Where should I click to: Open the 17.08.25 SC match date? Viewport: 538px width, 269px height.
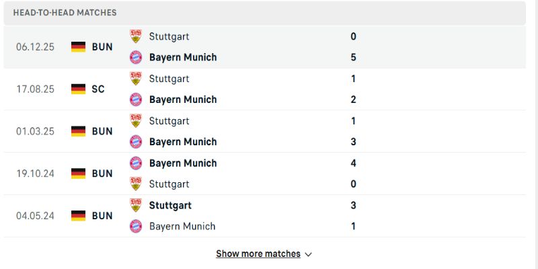click(x=36, y=89)
